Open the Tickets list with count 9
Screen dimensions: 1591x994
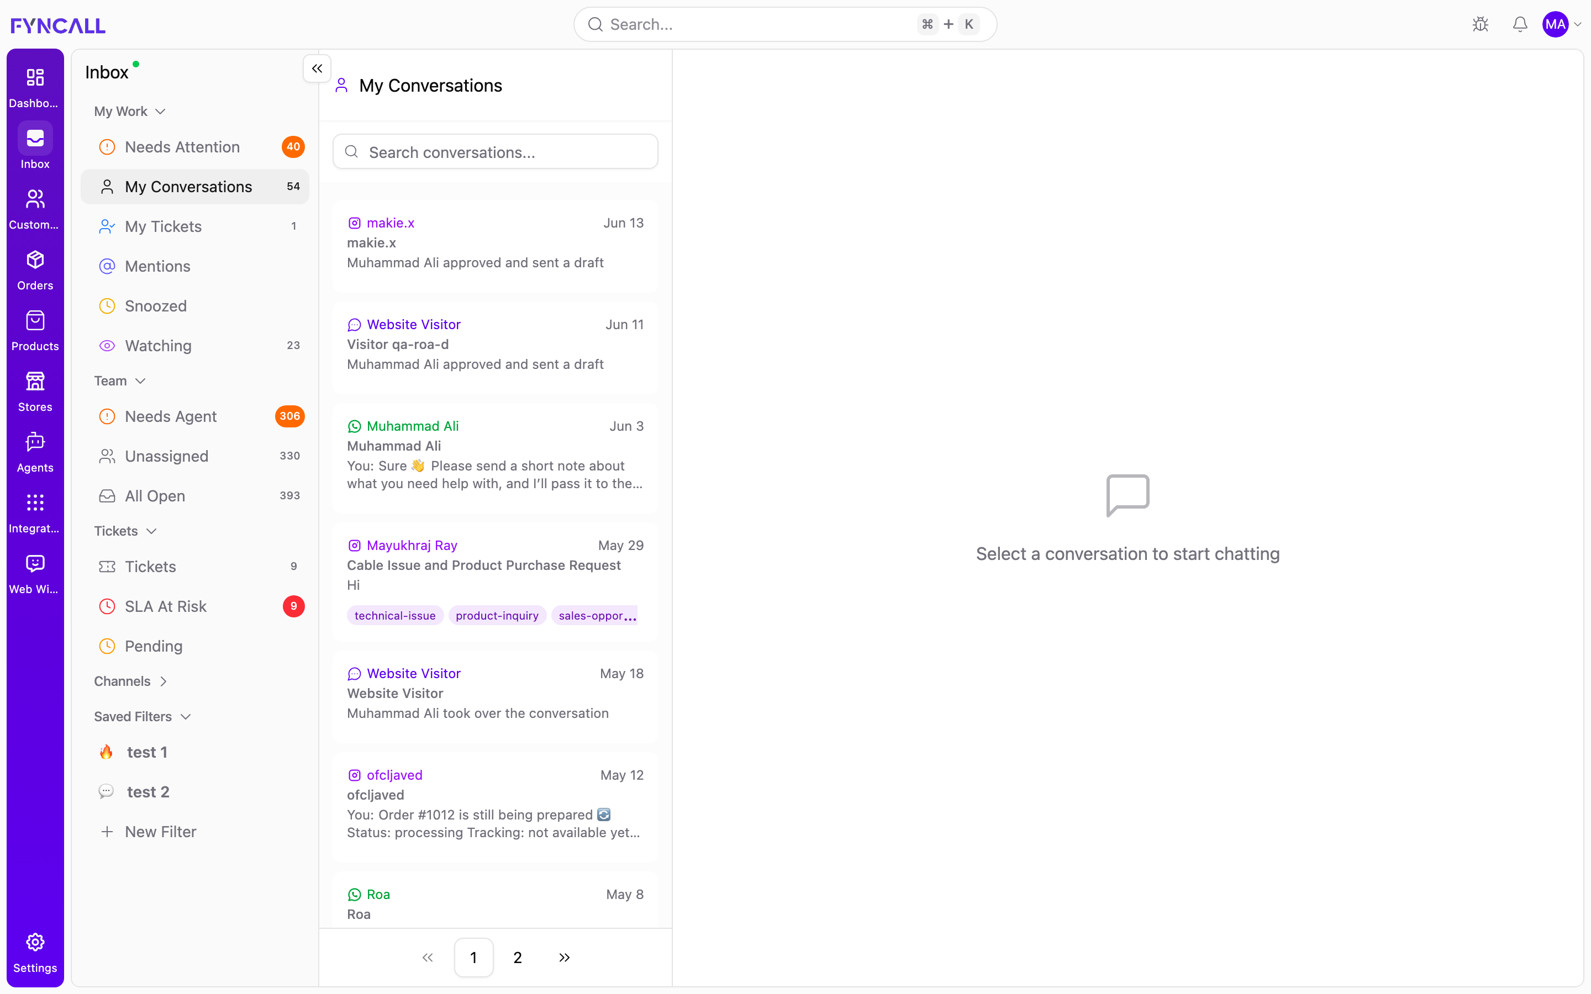[194, 567]
